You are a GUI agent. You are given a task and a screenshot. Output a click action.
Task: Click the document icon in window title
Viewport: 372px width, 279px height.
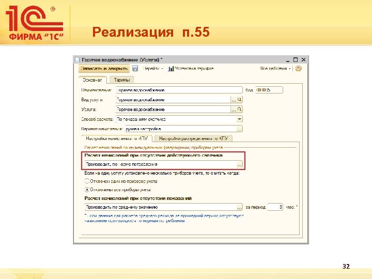pos(77,59)
